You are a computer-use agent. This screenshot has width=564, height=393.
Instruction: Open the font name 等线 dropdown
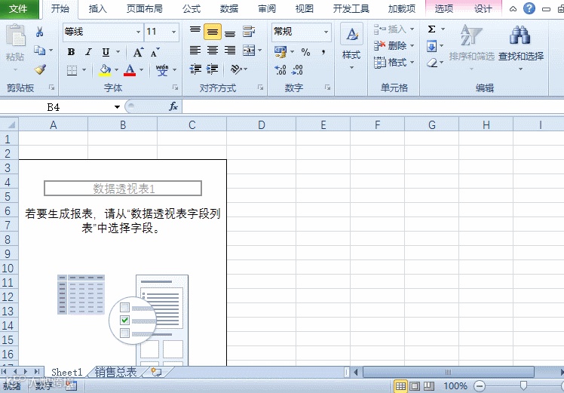click(139, 32)
